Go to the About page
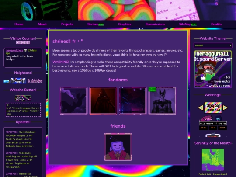 pyautogui.click(x=42, y=24)
